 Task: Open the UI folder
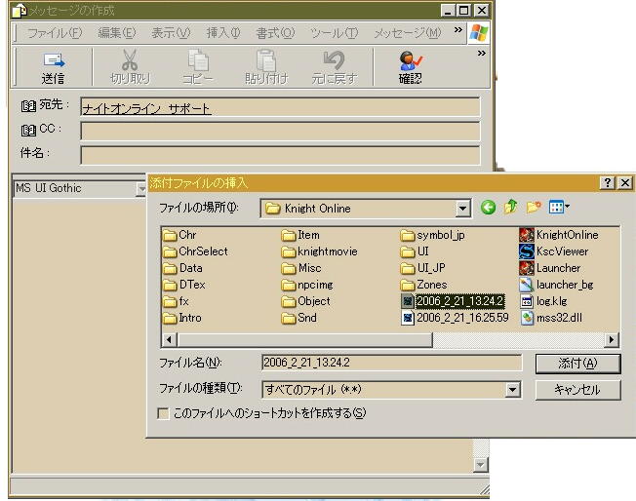415,251
